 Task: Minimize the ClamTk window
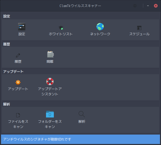click(x=148, y=6)
